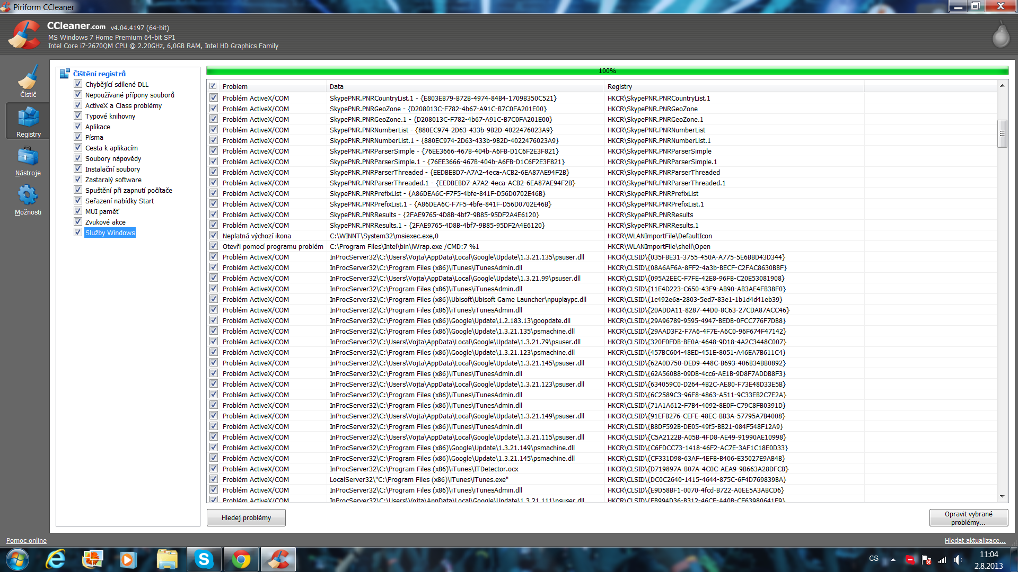This screenshot has height=572, width=1018.
Task: Open the network signal tray icon
Action: [942, 560]
